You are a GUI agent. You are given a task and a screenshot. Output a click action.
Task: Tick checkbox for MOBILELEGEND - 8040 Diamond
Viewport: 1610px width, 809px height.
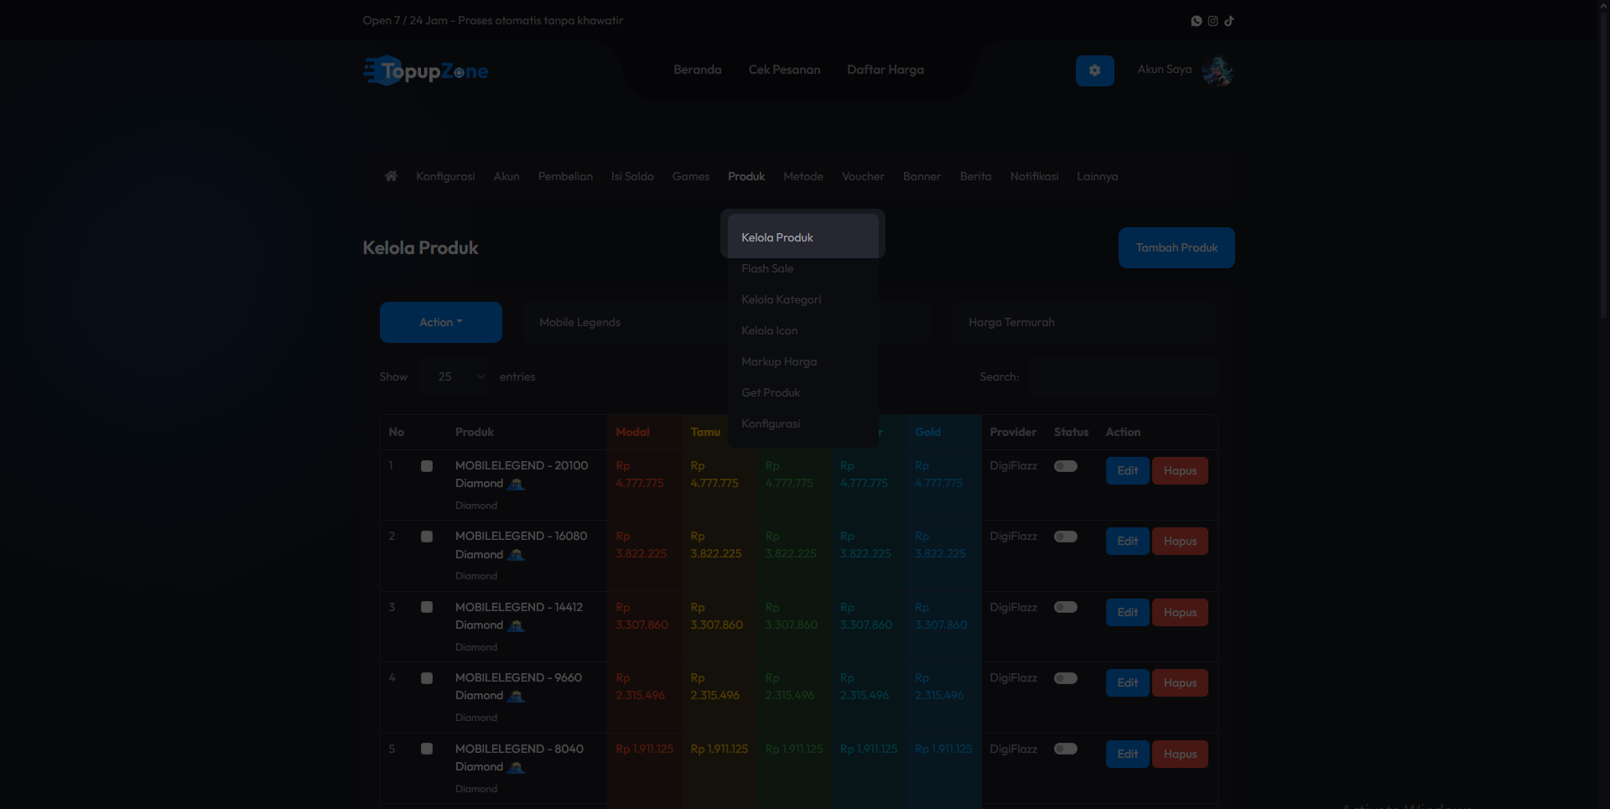[x=427, y=749]
